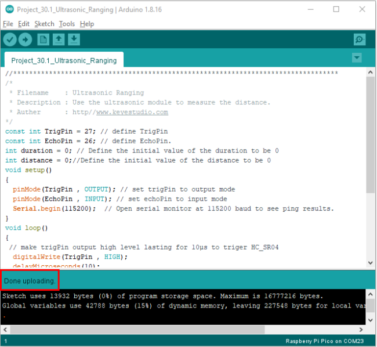377x347 pixels.
Task: Click the horizontal scrollbar right arrow
Action: (361, 330)
